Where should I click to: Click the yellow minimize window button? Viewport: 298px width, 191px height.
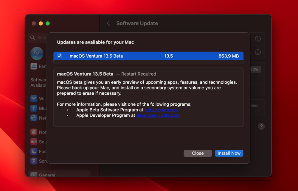(x=41, y=23)
